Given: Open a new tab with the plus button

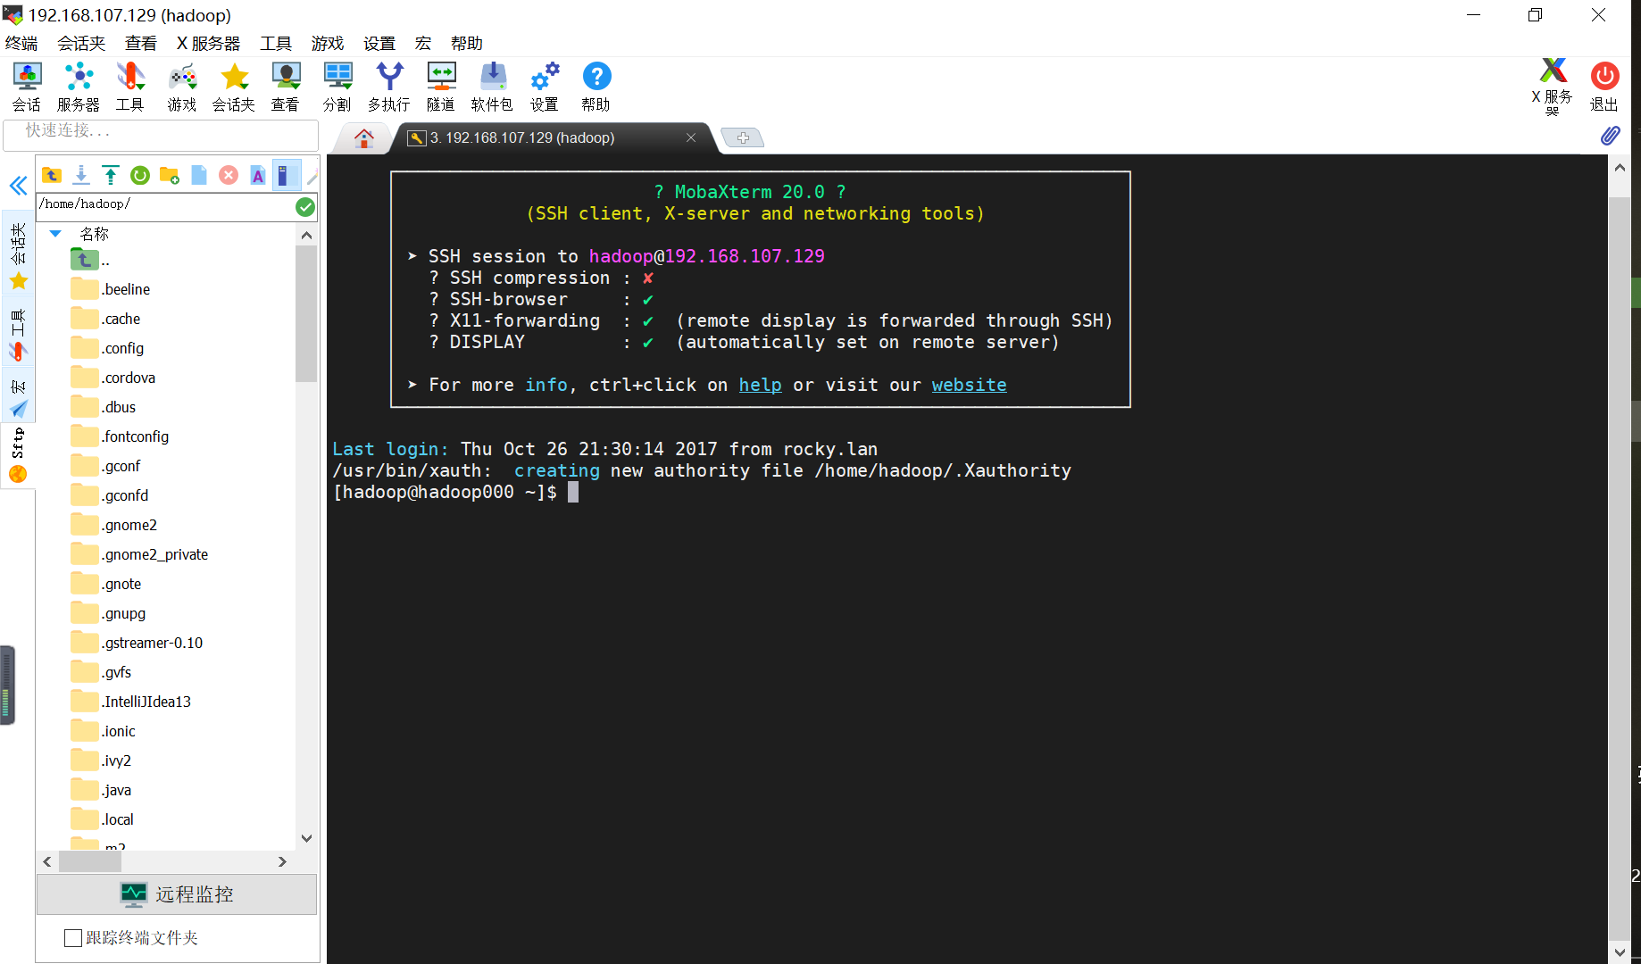Looking at the screenshot, I should 743,137.
